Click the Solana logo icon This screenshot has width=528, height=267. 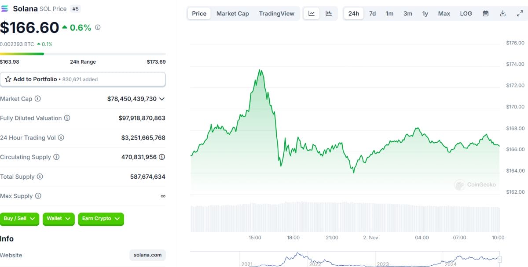[x=5, y=8]
